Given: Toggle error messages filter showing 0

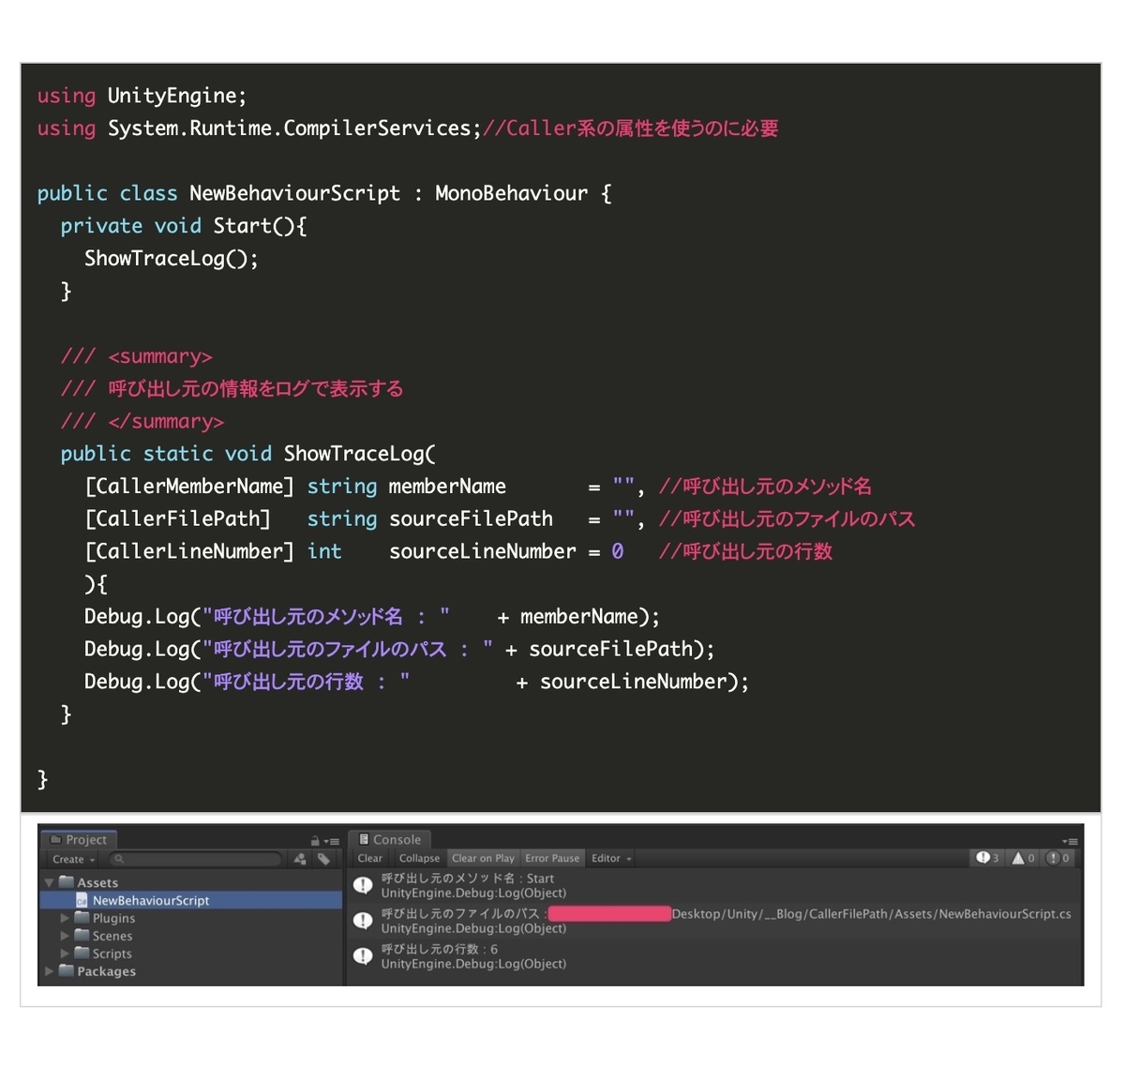Looking at the screenshot, I should pos(1058,858).
